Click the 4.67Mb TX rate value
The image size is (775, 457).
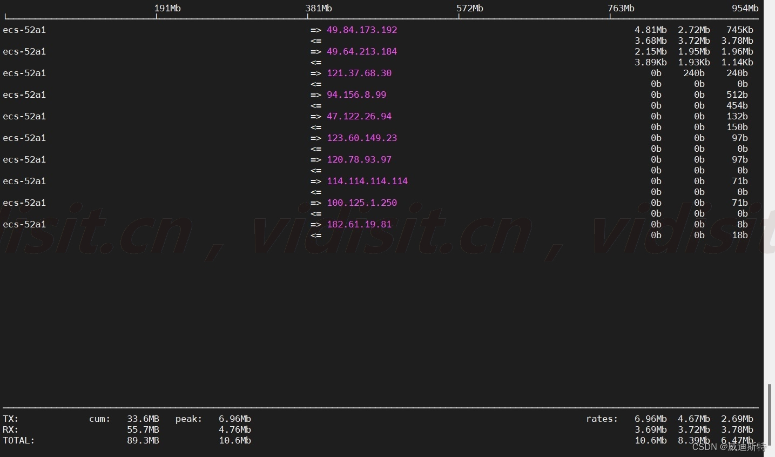coord(694,419)
